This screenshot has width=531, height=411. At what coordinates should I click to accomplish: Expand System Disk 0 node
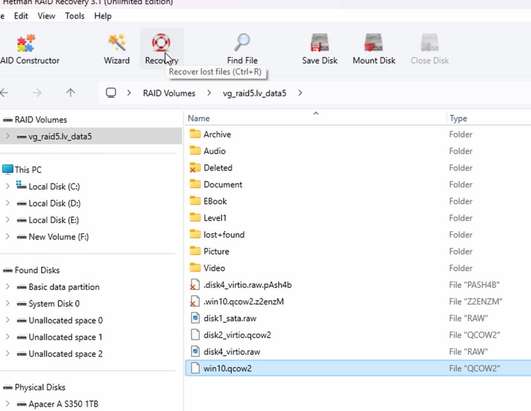(8, 304)
